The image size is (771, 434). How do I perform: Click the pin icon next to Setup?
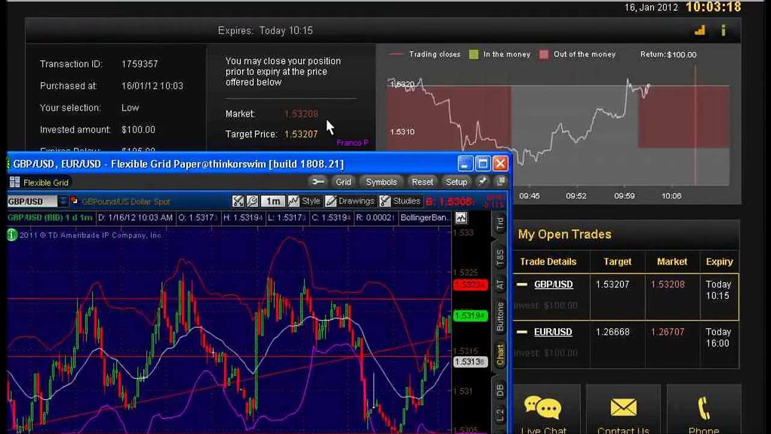[482, 181]
